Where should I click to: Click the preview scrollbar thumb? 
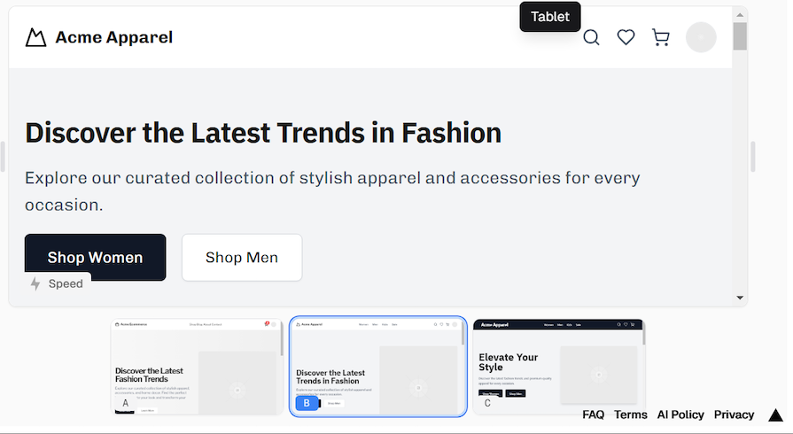point(740,35)
